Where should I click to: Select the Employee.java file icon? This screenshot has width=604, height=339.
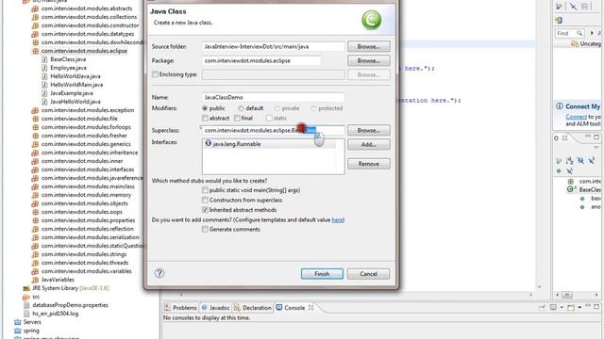44,68
